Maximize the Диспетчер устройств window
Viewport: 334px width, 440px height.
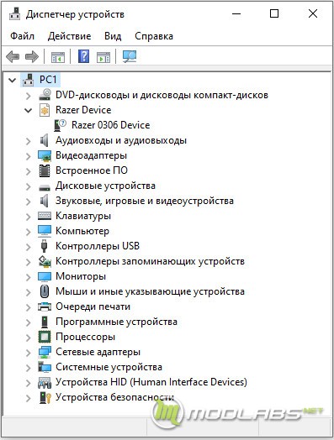[274, 13]
